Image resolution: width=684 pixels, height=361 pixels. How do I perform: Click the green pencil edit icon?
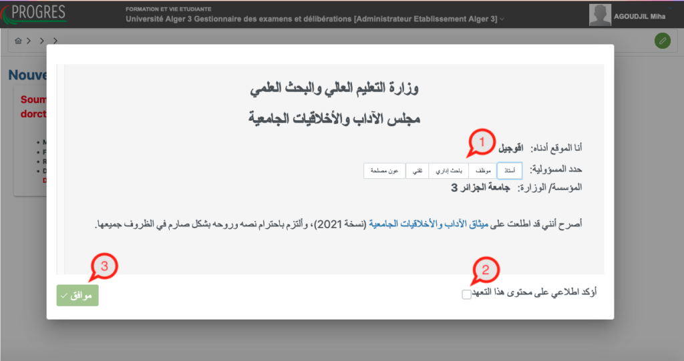tap(662, 41)
